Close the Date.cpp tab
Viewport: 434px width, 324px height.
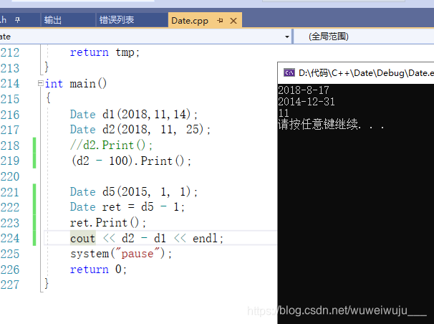pyautogui.click(x=233, y=21)
